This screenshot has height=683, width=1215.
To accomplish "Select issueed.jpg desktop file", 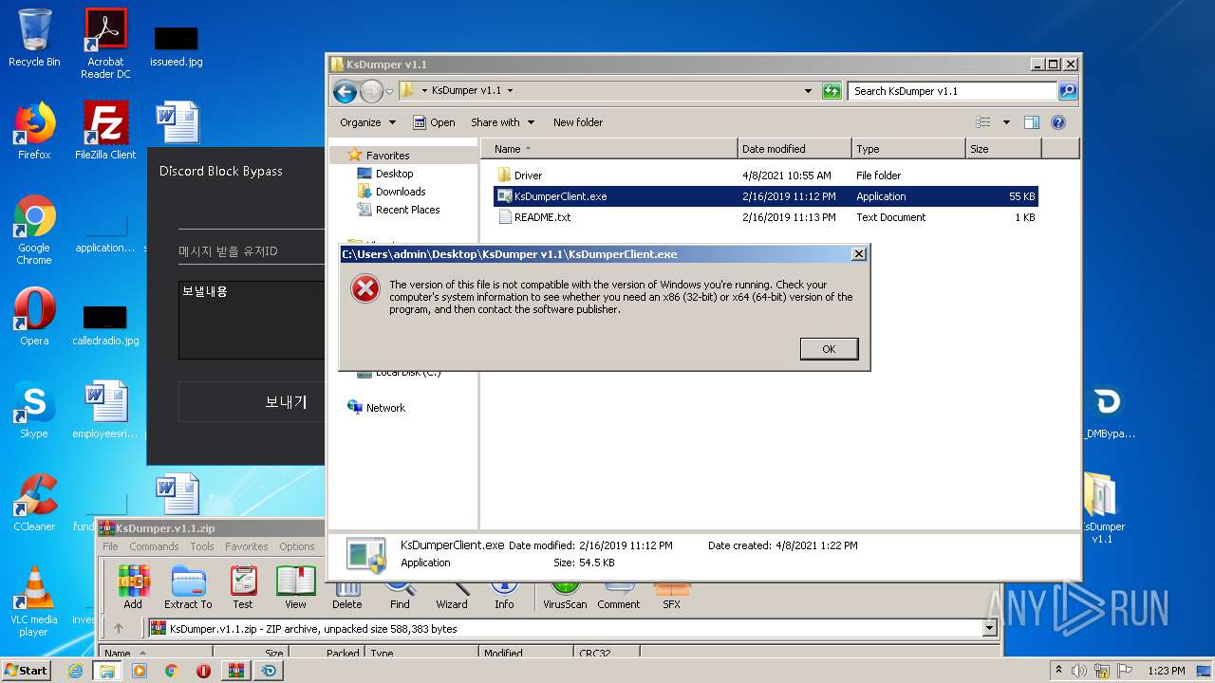I will click(x=177, y=47).
